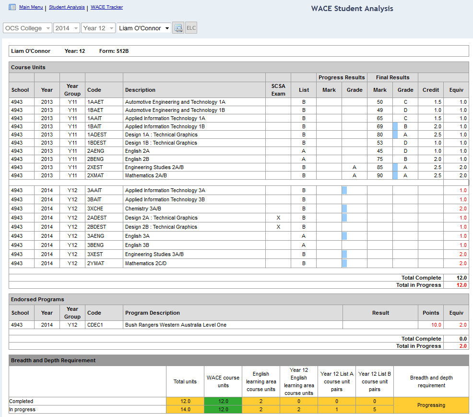Image resolution: width=473 pixels, height=417 pixels.
Task: Click the 1ADEST course code cell
Action: point(96,135)
